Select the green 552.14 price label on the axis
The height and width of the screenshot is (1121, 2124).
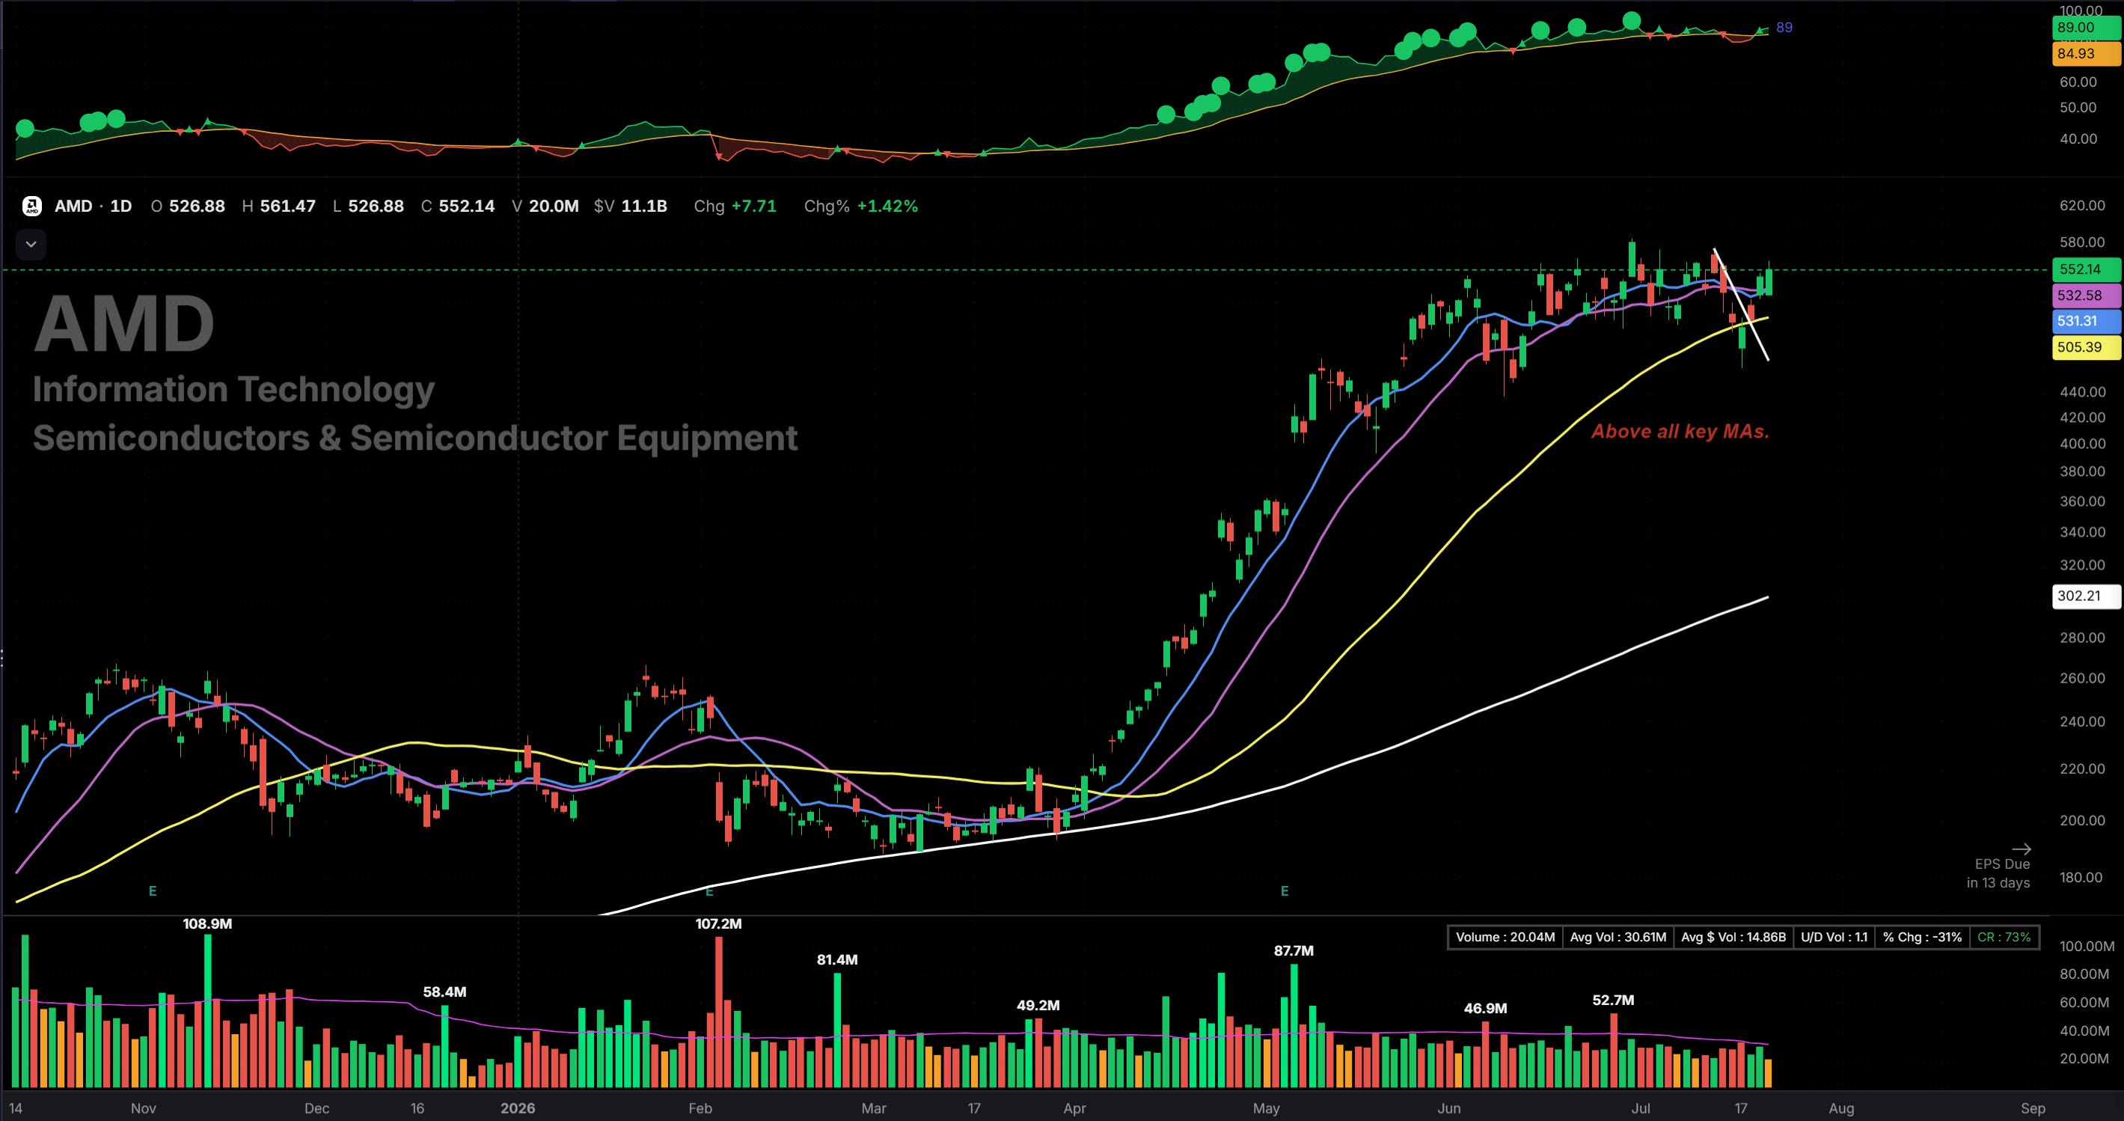(x=2085, y=269)
